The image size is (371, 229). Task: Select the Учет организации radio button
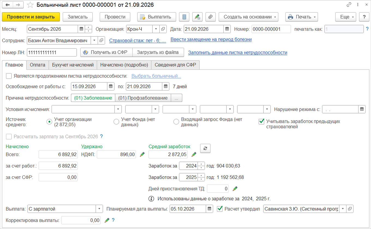point(49,122)
